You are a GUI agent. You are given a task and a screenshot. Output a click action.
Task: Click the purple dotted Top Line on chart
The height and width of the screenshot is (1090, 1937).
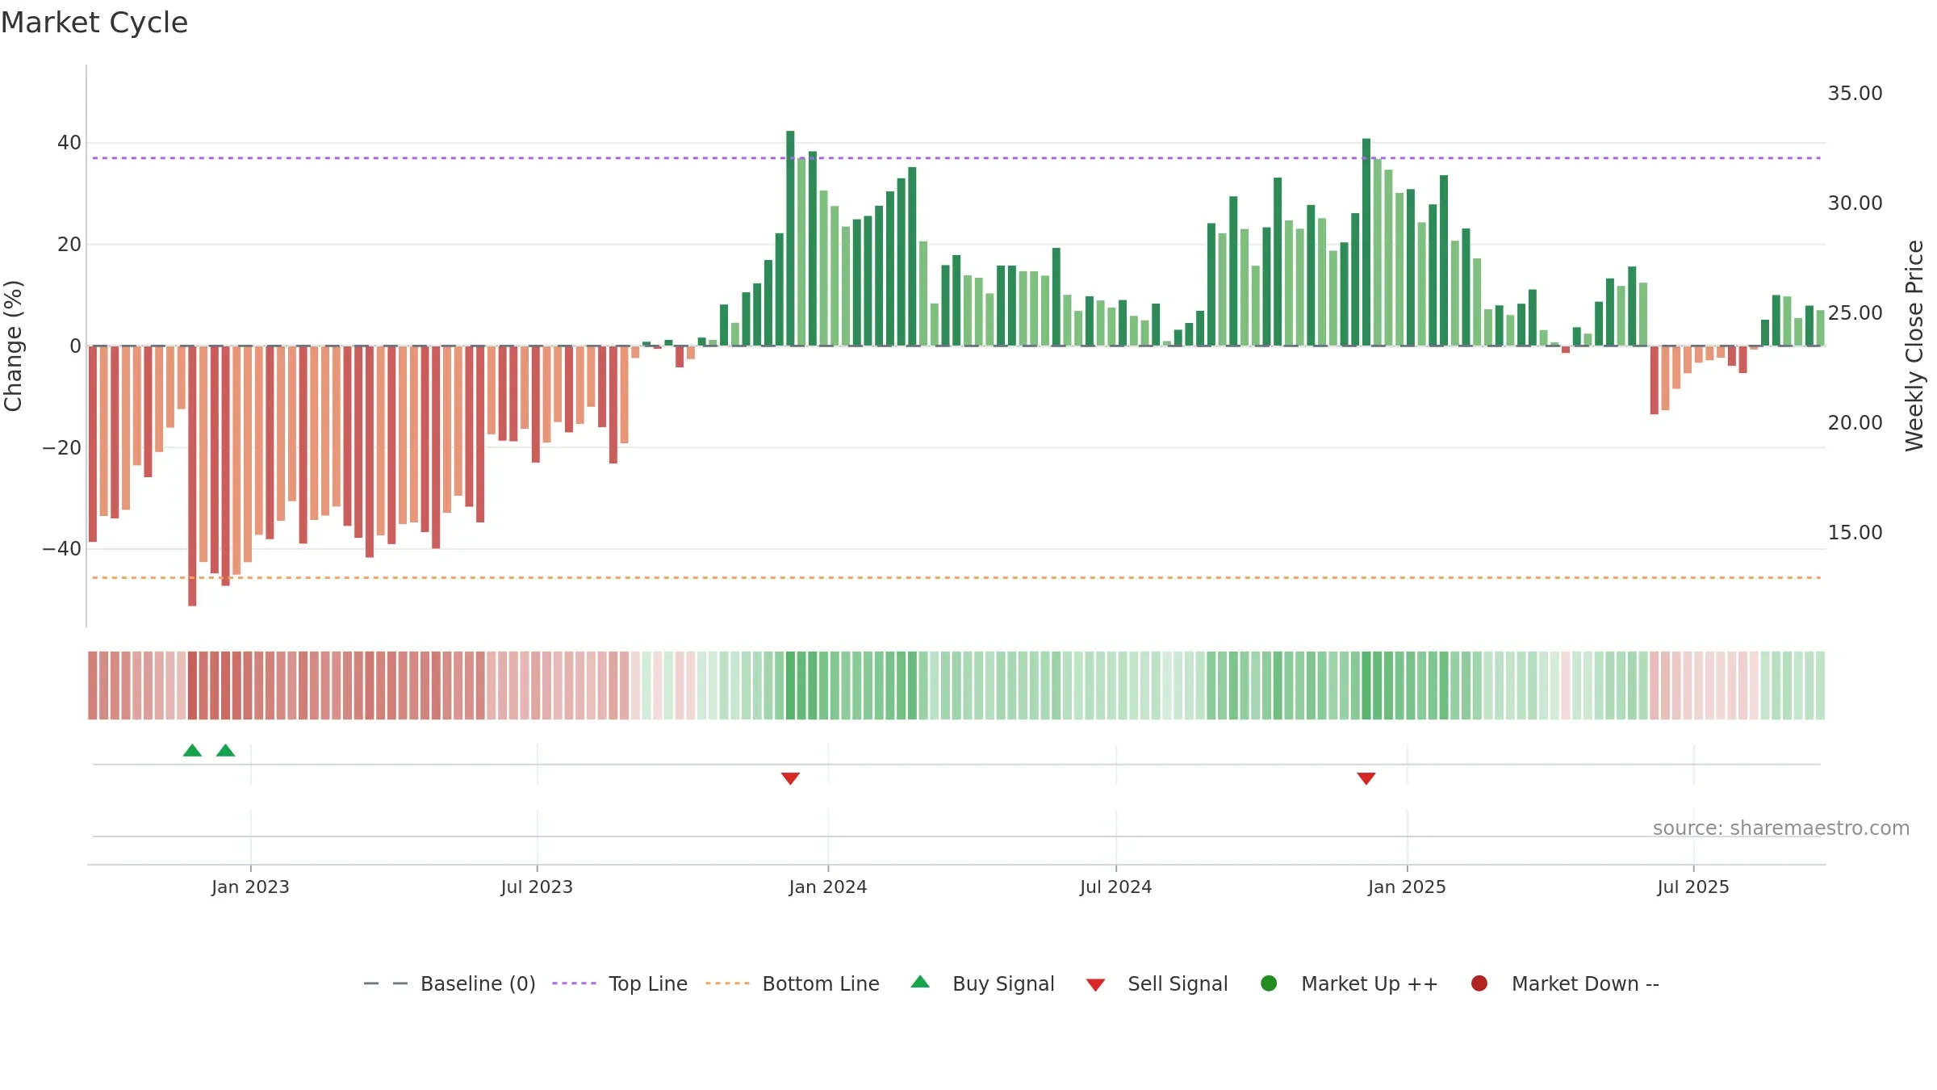coord(956,158)
